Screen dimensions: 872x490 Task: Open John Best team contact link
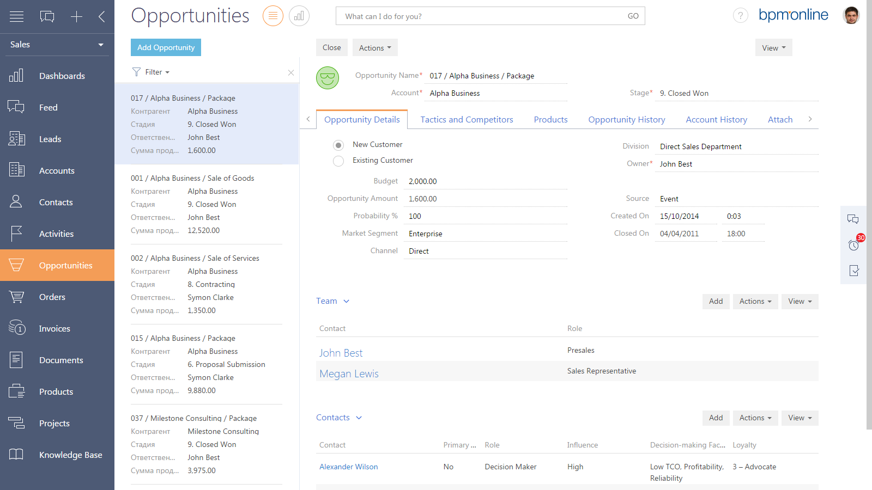click(341, 353)
